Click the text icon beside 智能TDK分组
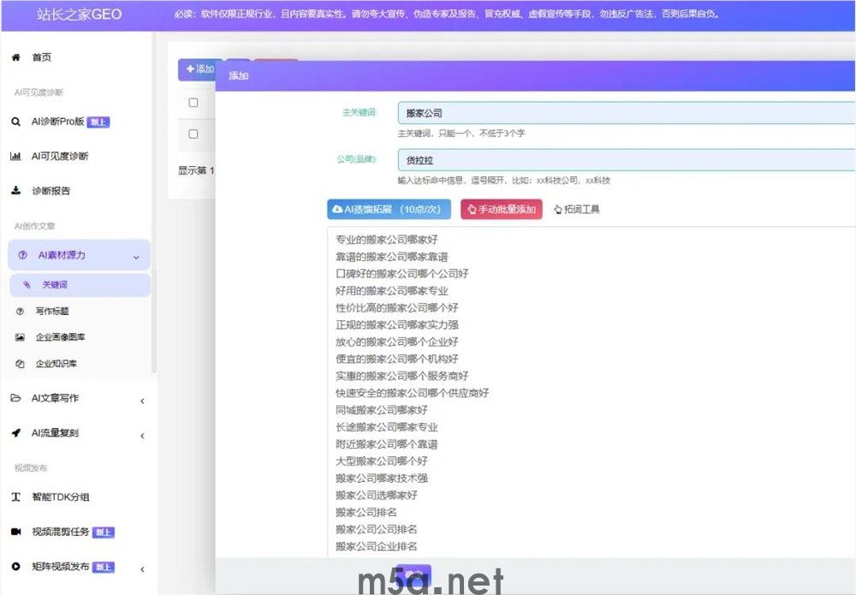Image resolution: width=856 pixels, height=595 pixels. (15, 497)
